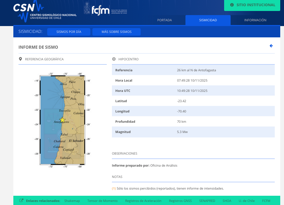Click the info icon in Sitio Institucional
Screen dimensions: 284x205
coord(232,5)
